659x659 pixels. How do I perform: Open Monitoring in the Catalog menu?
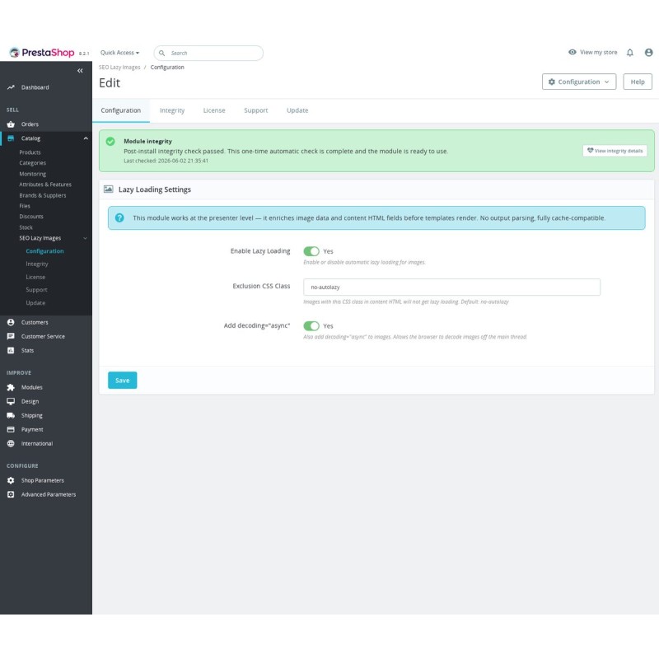[32, 174]
